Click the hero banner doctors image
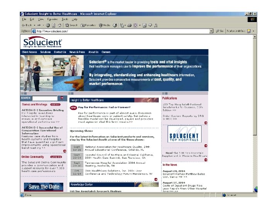278x209 pixels. coord(52,73)
